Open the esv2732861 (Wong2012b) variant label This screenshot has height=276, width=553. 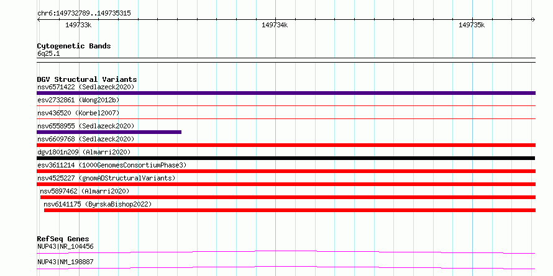pyautogui.click(x=78, y=100)
